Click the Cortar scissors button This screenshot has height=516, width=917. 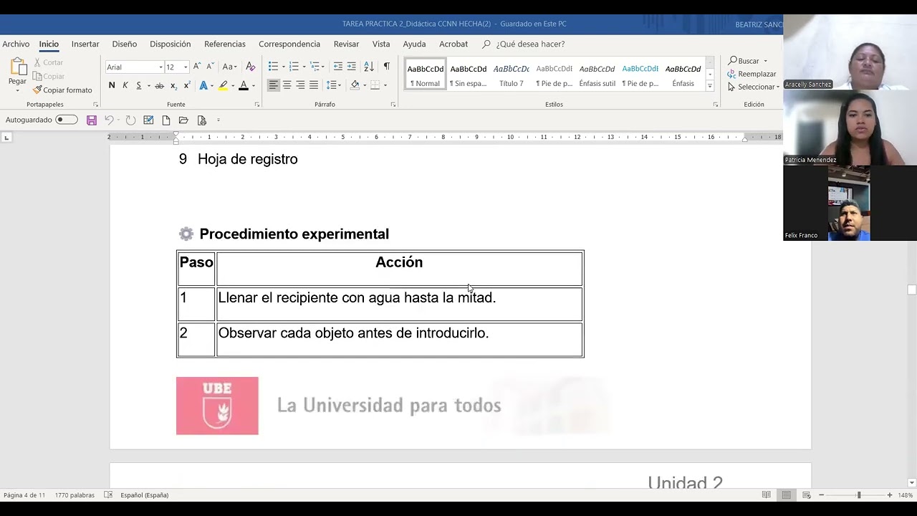click(x=48, y=62)
